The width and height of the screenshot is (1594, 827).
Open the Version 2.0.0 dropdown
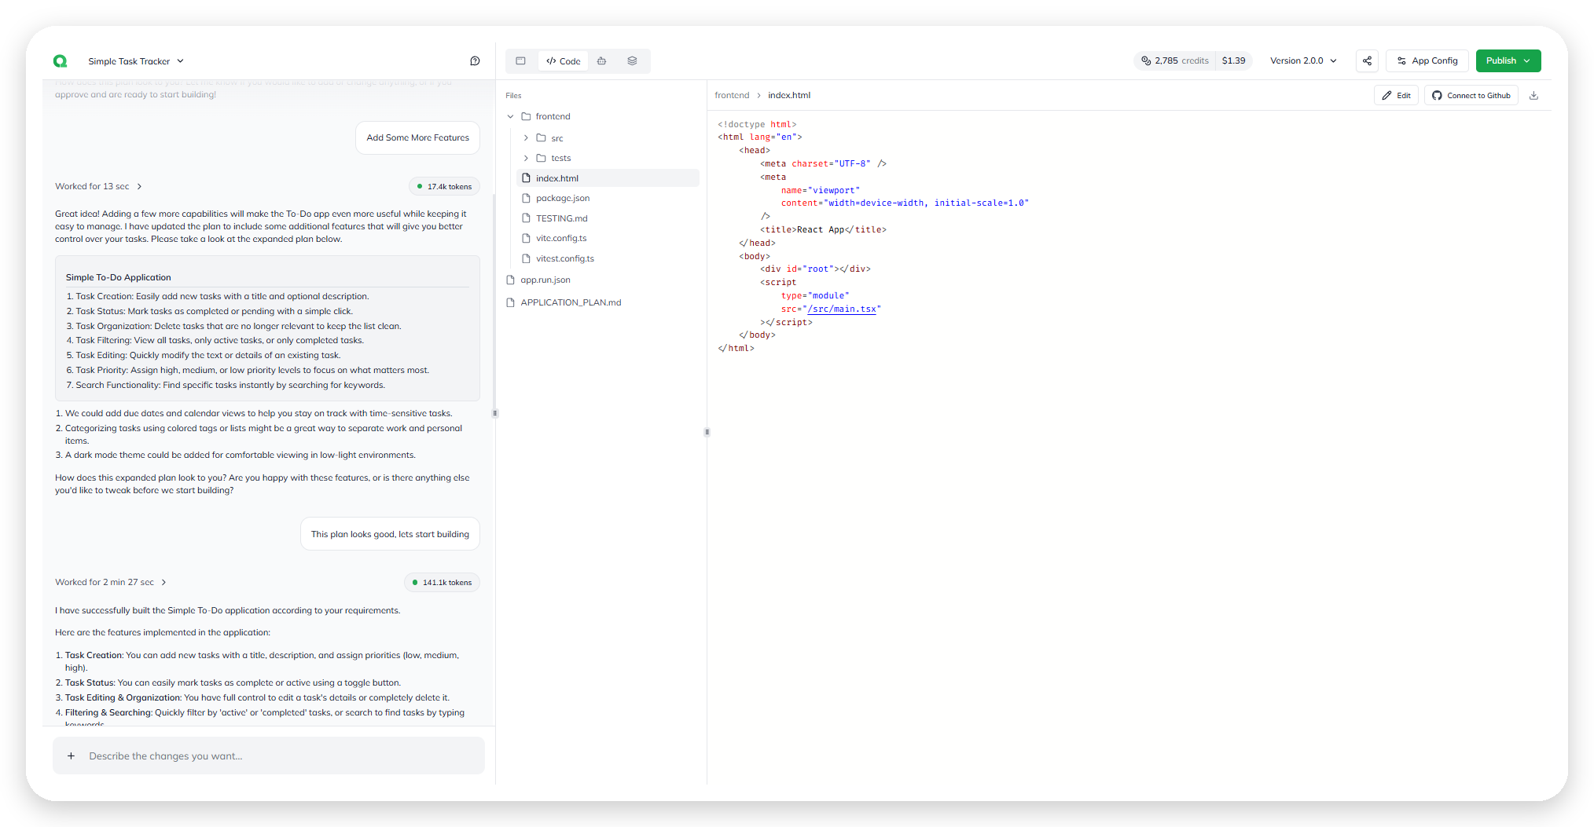pyautogui.click(x=1303, y=60)
